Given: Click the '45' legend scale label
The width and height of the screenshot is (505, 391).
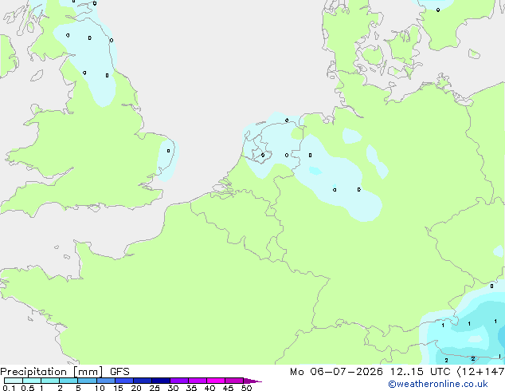Looking at the screenshot, I should click(x=228, y=388).
